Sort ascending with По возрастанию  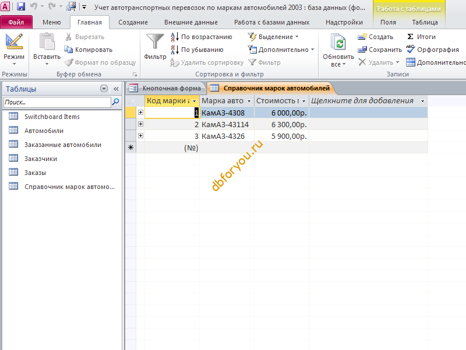pos(202,37)
